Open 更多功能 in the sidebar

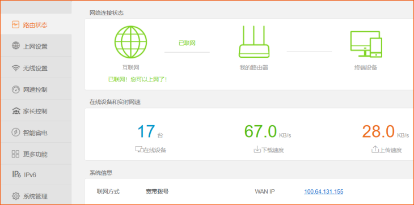click(x=36, y=154)
